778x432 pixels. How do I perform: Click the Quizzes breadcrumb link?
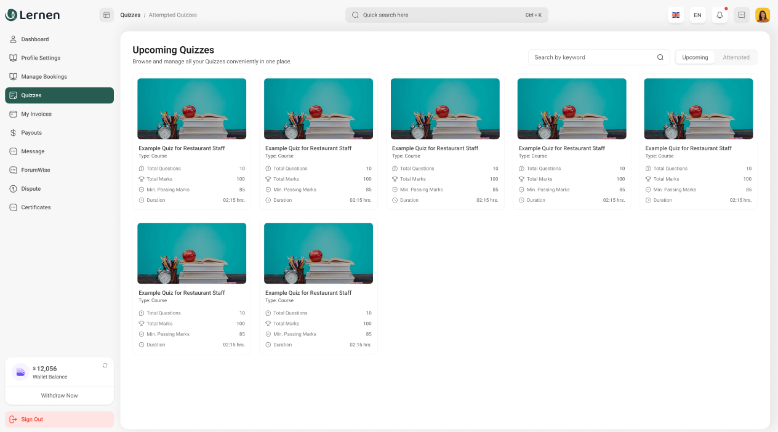[130, 15]
